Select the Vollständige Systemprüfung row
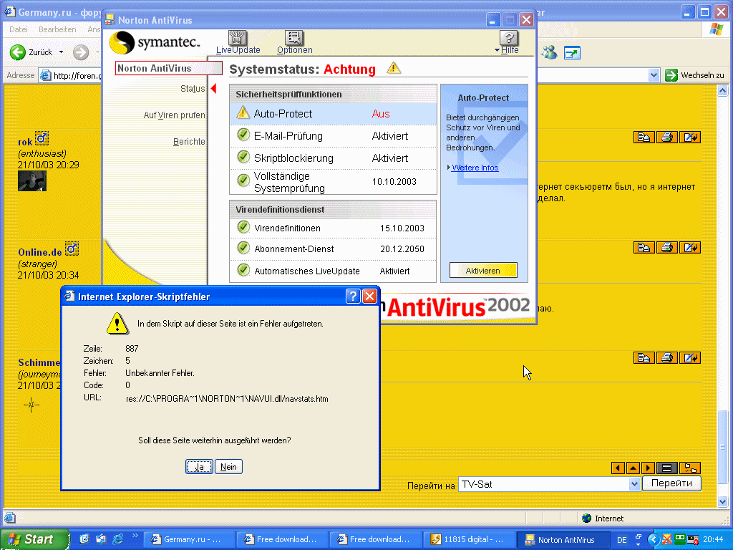Screen dimensions: 733x550 click(333, 182)
